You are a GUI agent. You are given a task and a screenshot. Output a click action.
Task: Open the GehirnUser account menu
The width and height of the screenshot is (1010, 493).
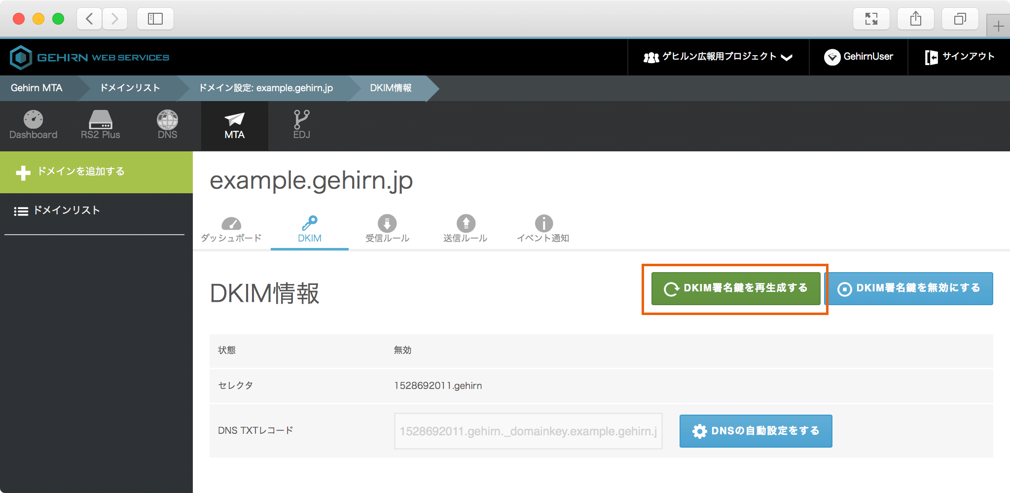pyautogui.click(x=859, y=57)
